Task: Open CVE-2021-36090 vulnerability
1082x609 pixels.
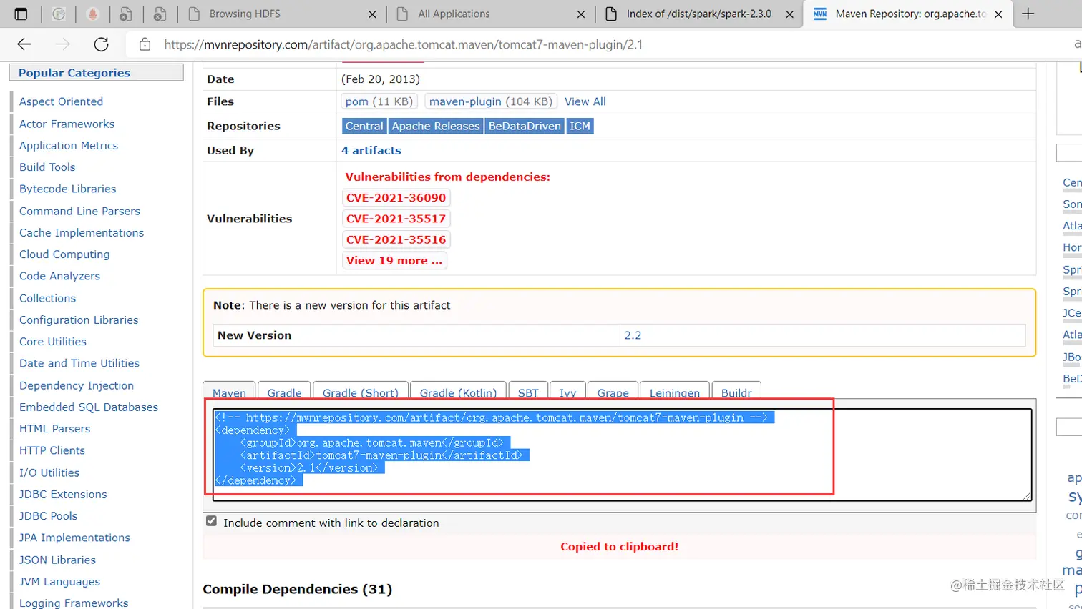Action: pyautogui.click(x=396, y=198)
